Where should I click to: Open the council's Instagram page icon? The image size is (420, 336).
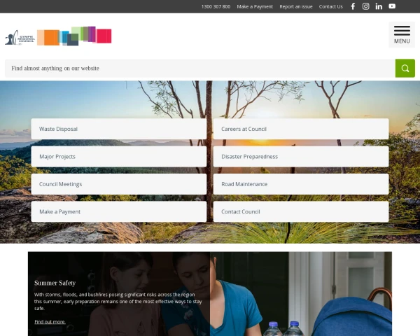[x=366, y=6]
